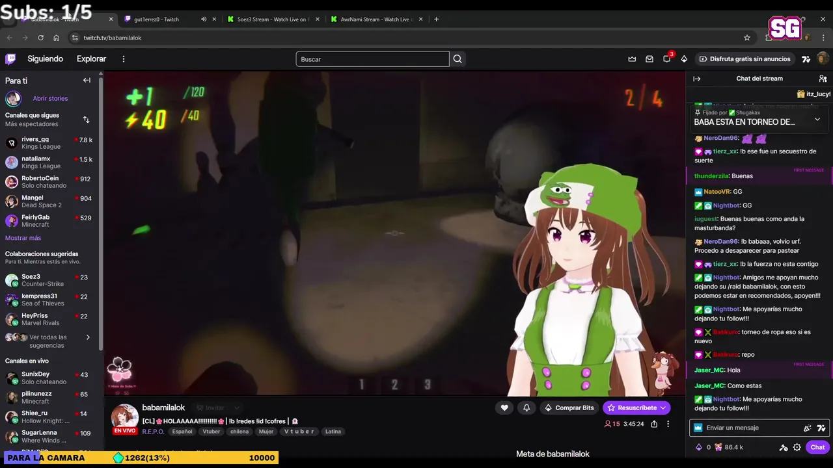Screen dimensions: 833x468
Task: Bookmark this page with star icon
Action: click(747, 38)
